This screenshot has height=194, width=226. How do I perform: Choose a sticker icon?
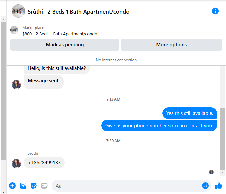(34, 186)
